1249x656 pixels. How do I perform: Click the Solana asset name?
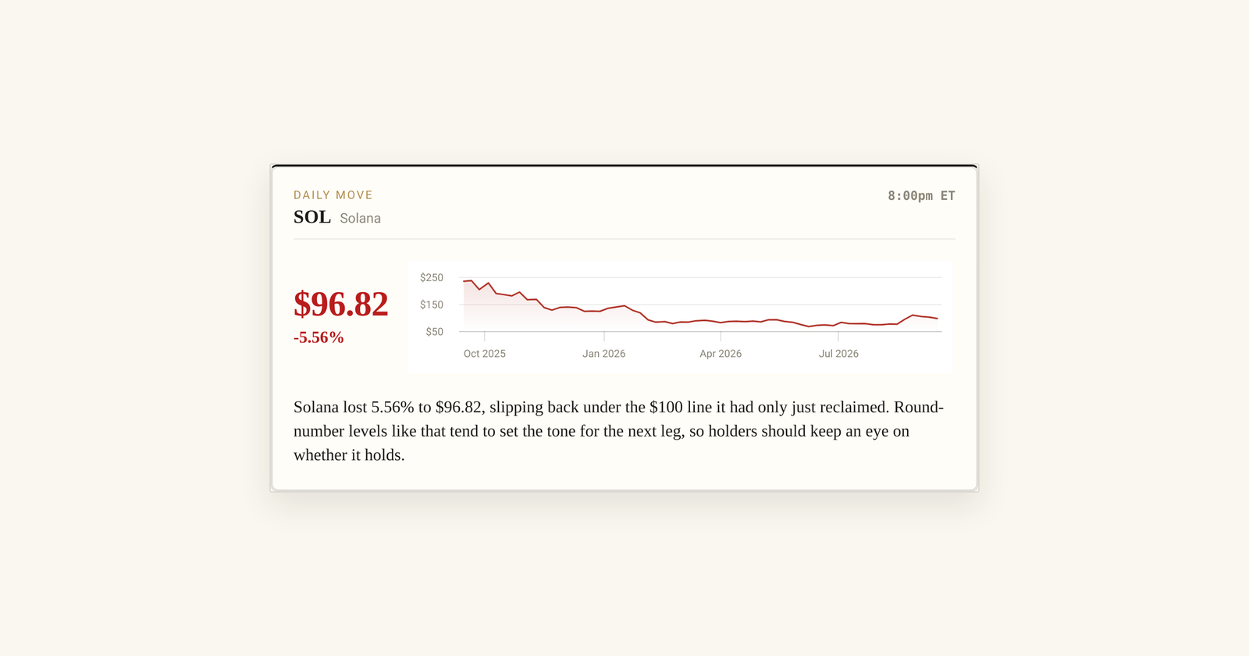point(360,219)
